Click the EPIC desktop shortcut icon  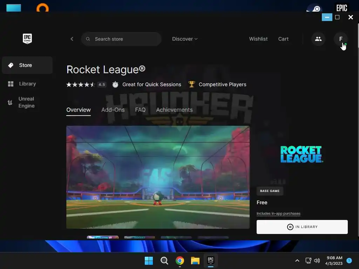pyautogui.click(x=341, y=8)
